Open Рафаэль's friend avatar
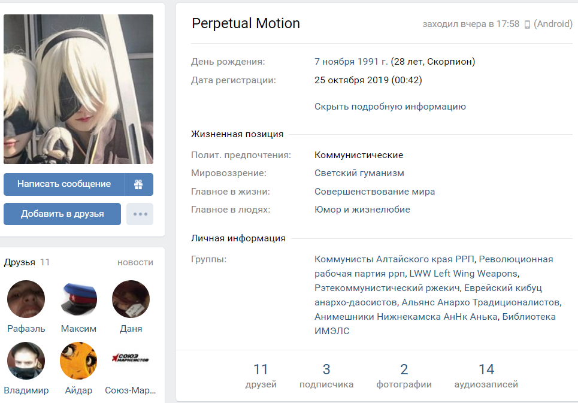 click(x=26, y=299)
